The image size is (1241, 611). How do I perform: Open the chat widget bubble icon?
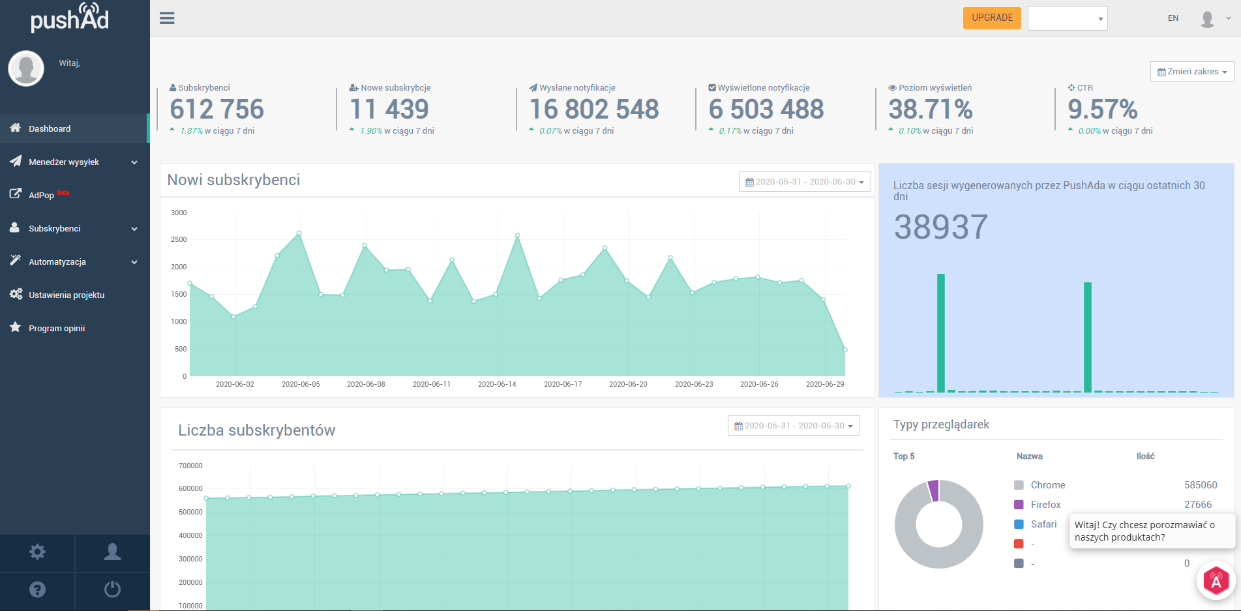point(1216,580)
